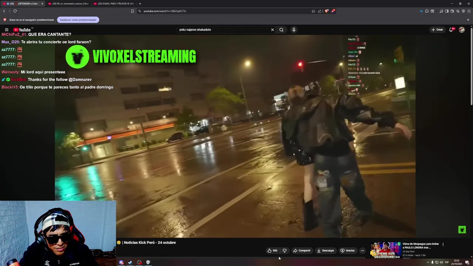The image size is (473, 266).
Task: Dislike the video with thumbs-down button
Action: (285, 250)
